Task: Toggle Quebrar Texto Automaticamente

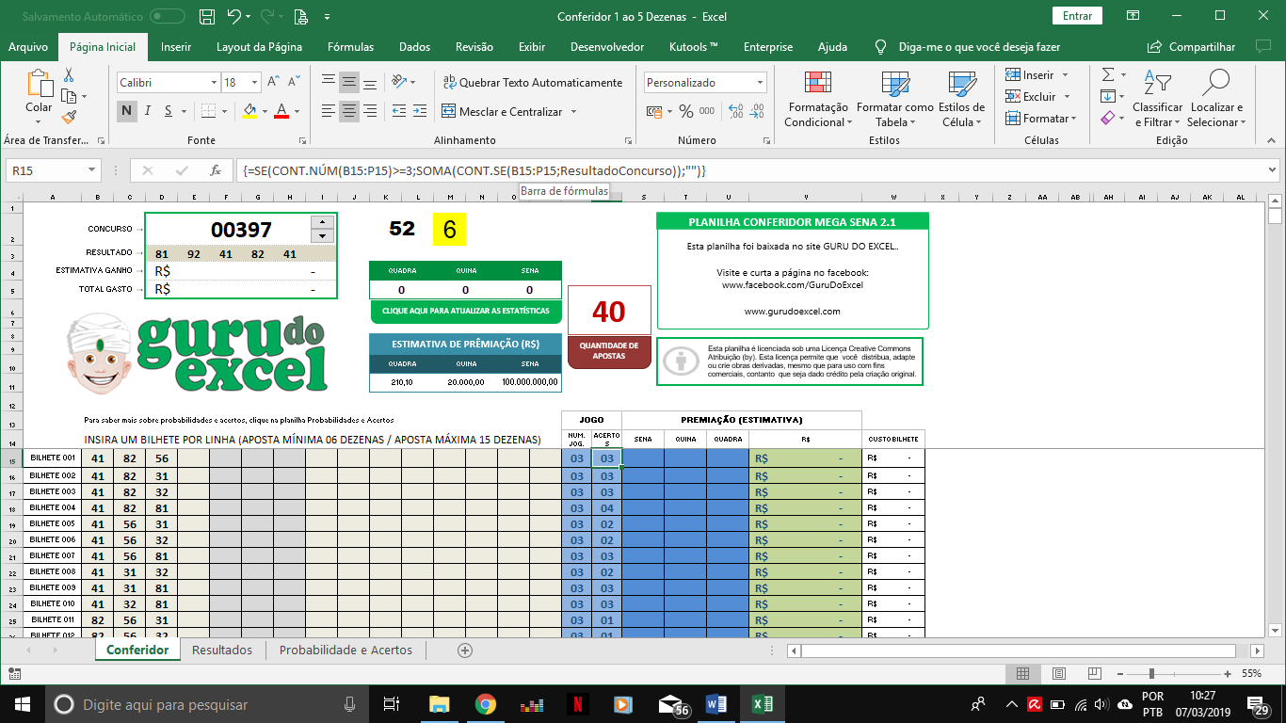Action: [533, 83]
